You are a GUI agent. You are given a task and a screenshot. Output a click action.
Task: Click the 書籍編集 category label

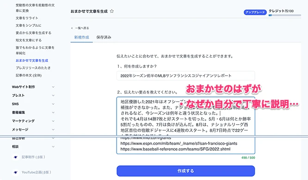[18, 113]
